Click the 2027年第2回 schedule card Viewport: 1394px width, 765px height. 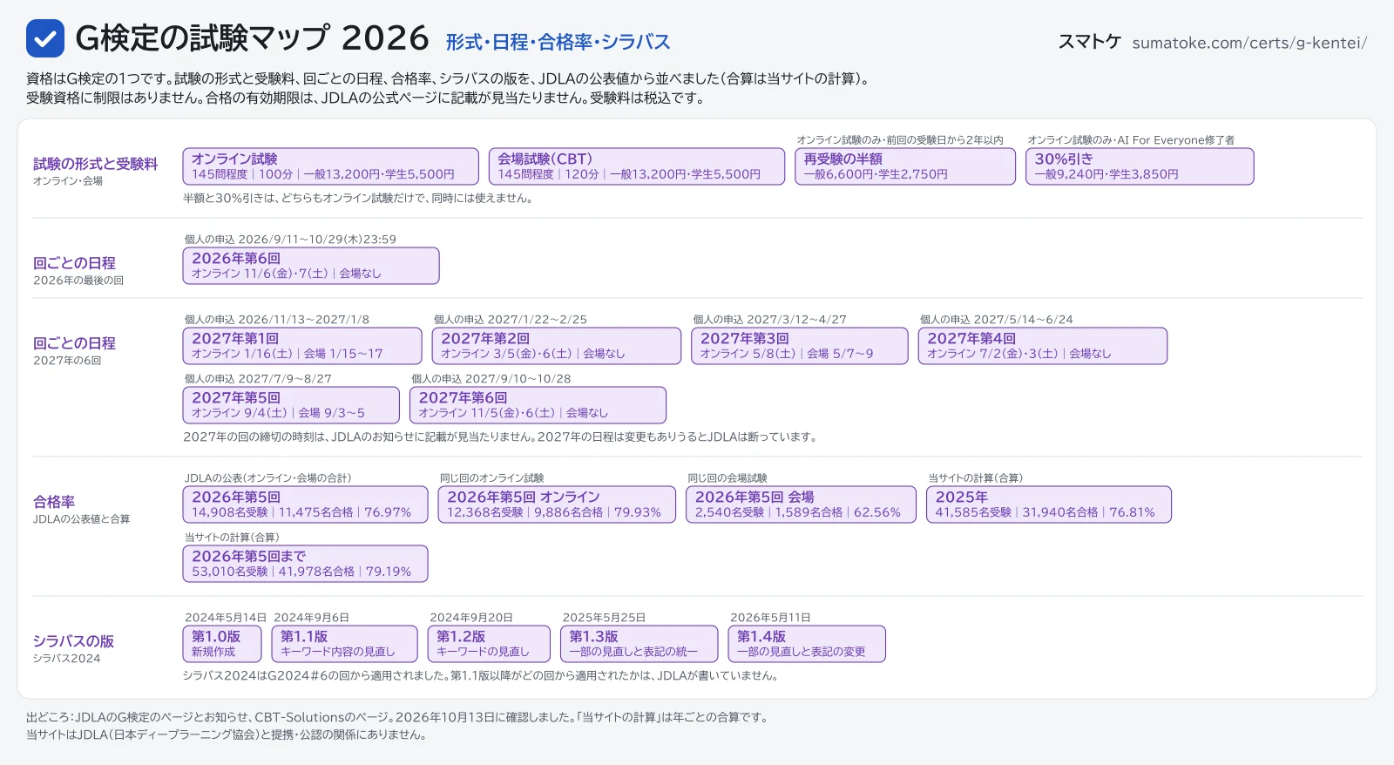click(557, 346)
